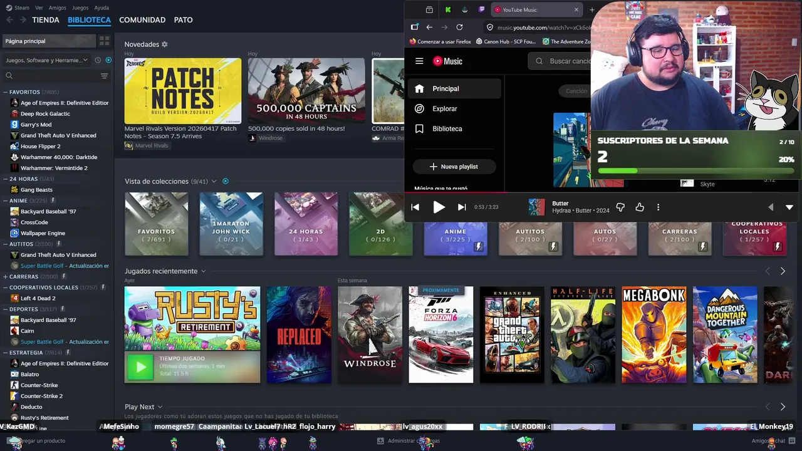
Task: Switch to the pinned Kick tab
Action: (x=448, y=9)
